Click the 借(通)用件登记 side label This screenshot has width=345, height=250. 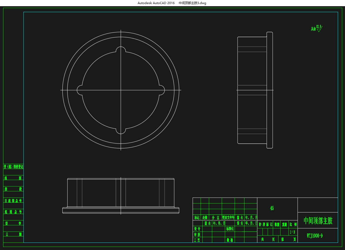(13, 167)
